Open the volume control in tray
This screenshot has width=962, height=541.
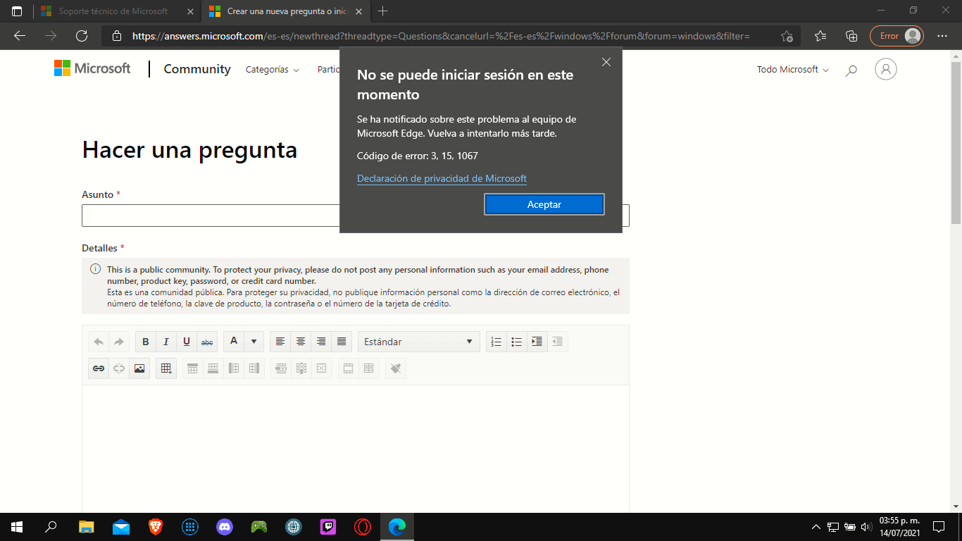(x=866, y=526)
